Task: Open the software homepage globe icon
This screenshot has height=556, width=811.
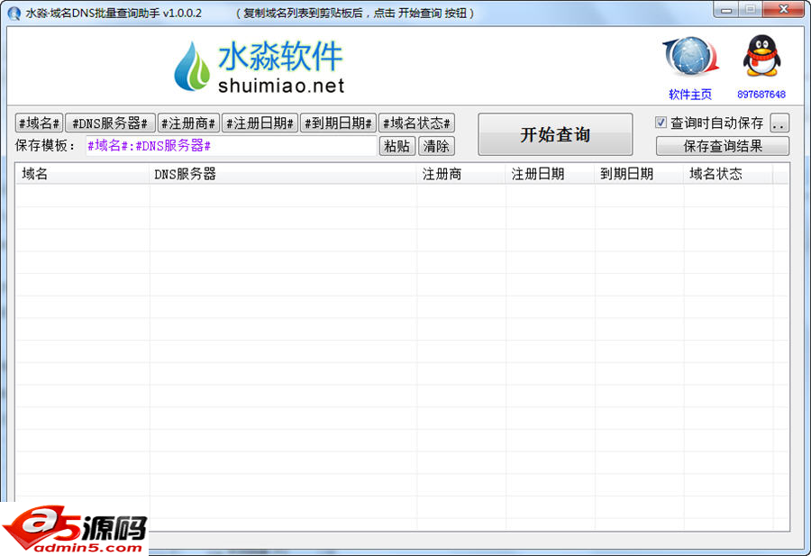Action: point(690,57)
